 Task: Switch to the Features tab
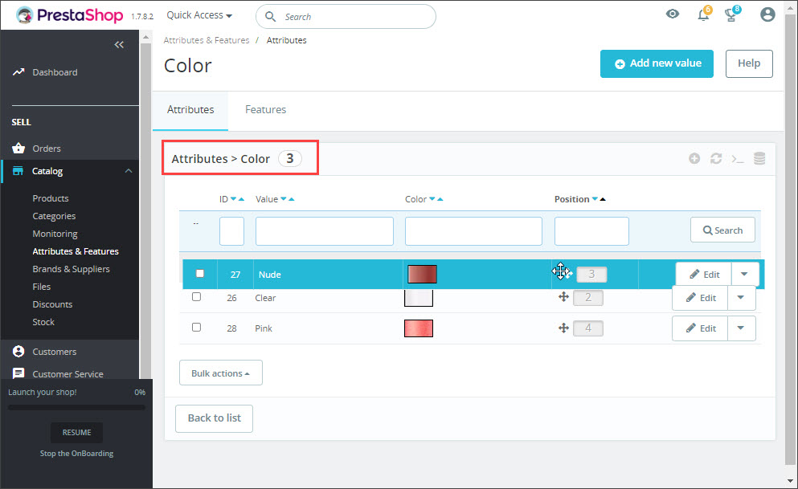(x=265, y=110)
